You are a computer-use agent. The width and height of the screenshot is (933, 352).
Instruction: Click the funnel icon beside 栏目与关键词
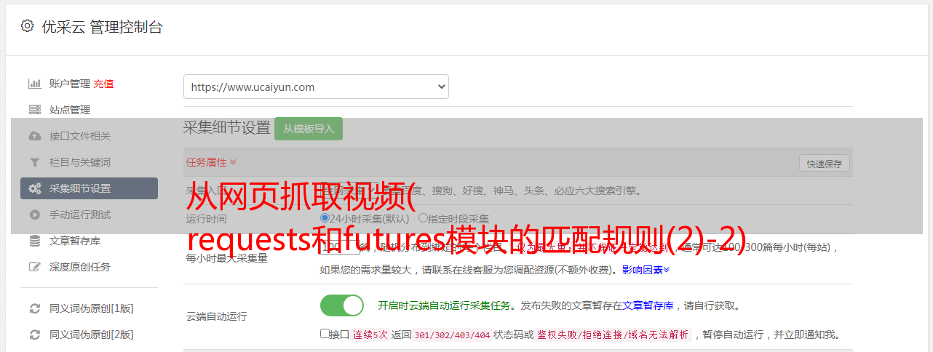34,162
